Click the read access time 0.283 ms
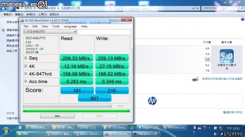The height and width of the screenshot is (137, 245). point(77,81)
